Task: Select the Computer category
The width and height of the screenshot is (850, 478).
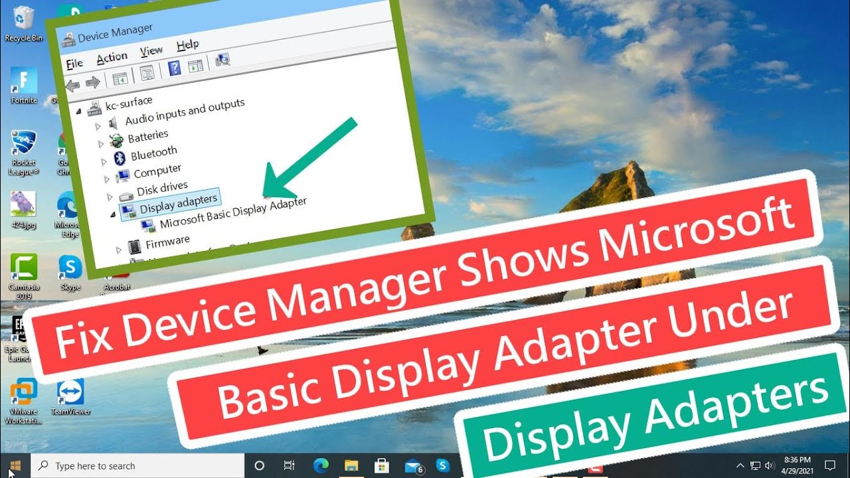Action: [x=157, y=172]
